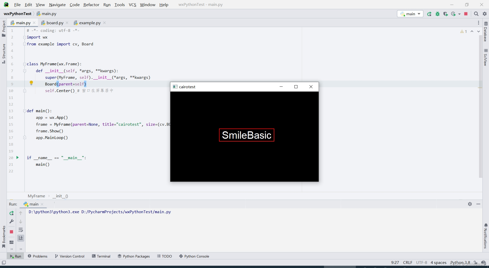Click the 4 spaces indent setting
Screen dimensions: 489x268
(x=438, y=263)
